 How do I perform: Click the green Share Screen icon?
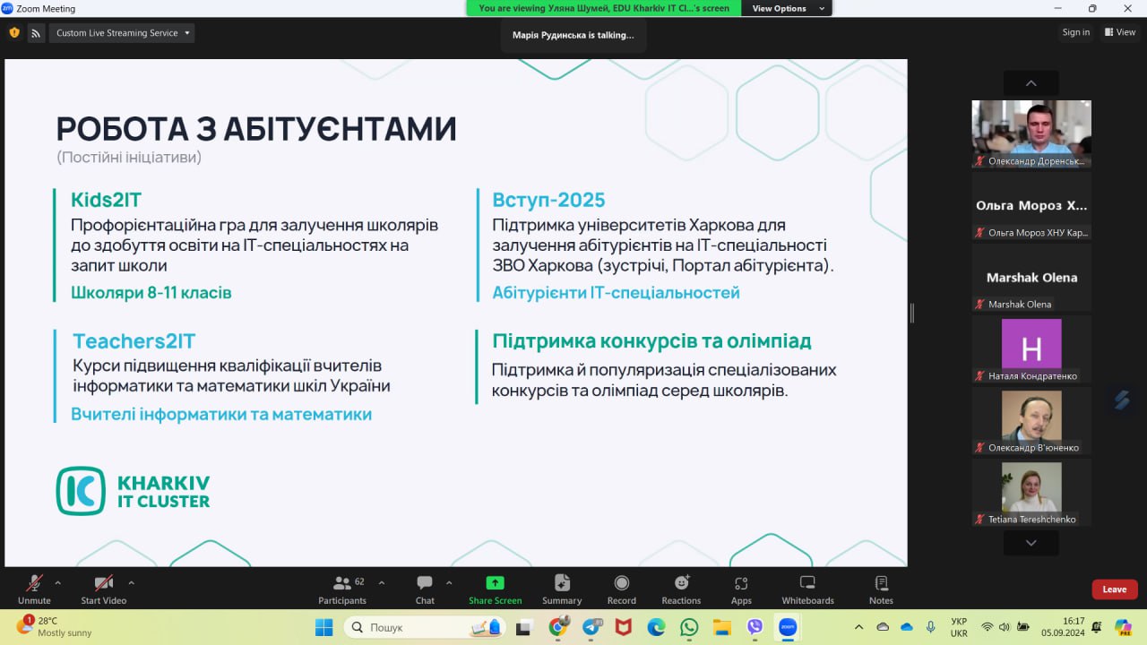pos(495,583)
